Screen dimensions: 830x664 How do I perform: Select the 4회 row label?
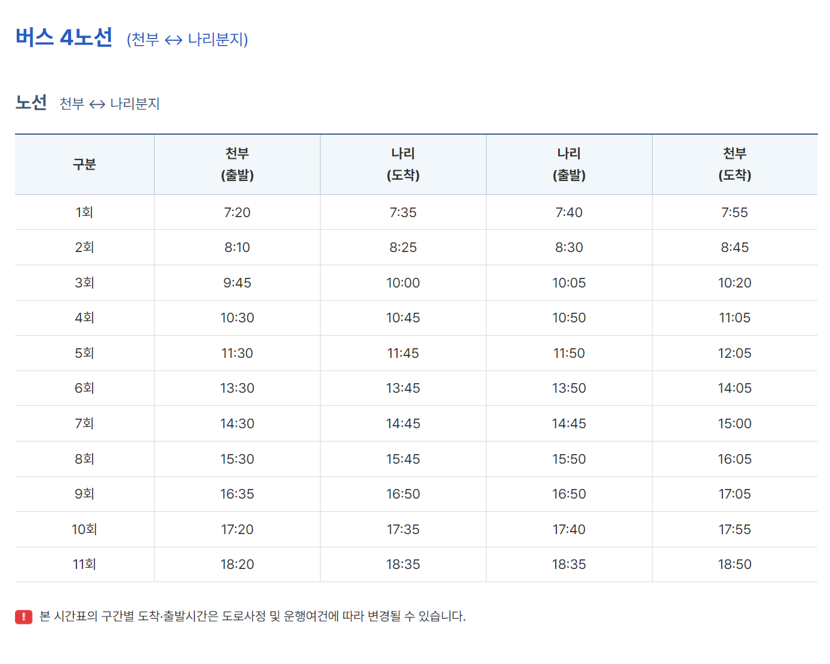(x=84, y=318)
